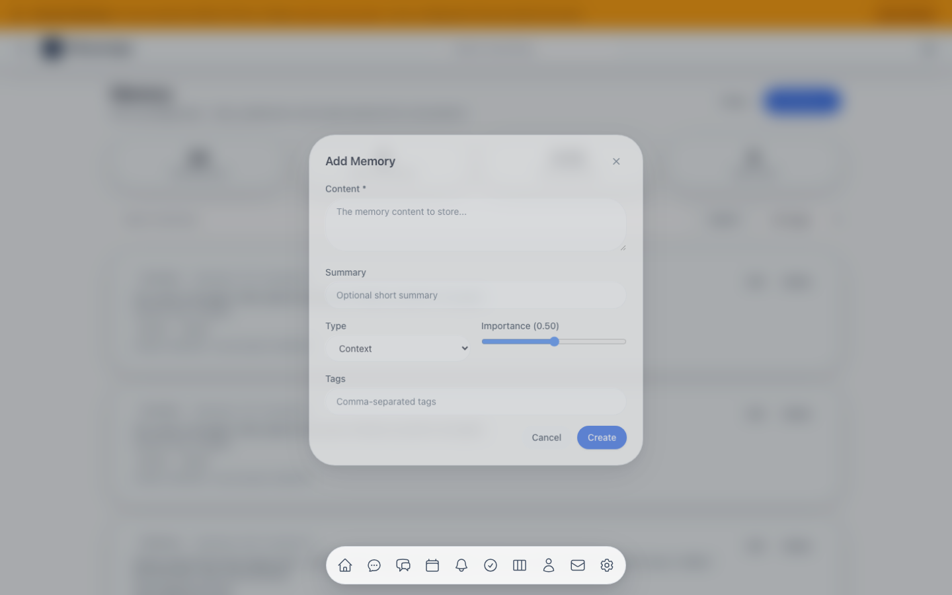Click the comma-separated Tags field
The image size is (952, 595).
tap(475, 401)
